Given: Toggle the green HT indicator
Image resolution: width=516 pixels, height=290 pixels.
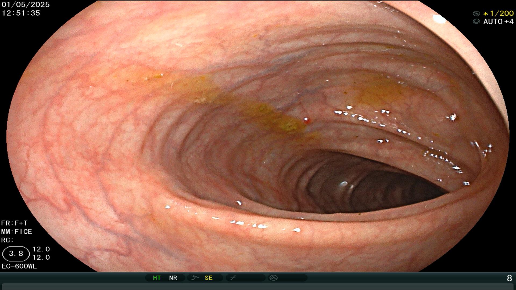Looking at the screenshot, I should click(157, 278).
